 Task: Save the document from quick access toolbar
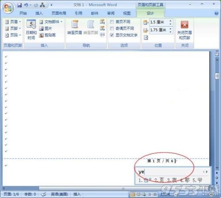point(19,5)
